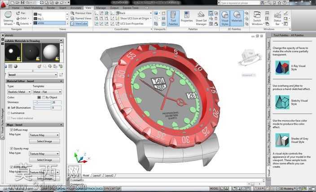Open the Manage ribbon tab
316x192 pixels.
click(101, 8)
